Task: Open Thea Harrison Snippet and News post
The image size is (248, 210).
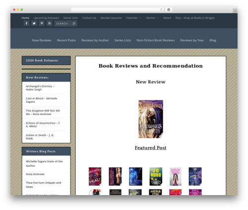Action: (43, 185)
